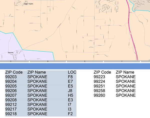Click location value H5

pos(71,95)
